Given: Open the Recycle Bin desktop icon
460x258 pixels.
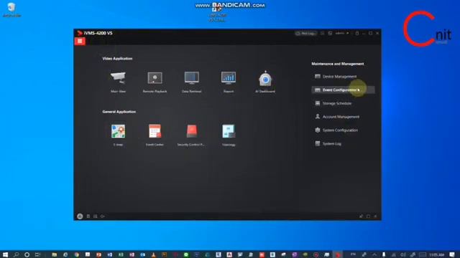Looking at the screenshot, I should (11, 9).
